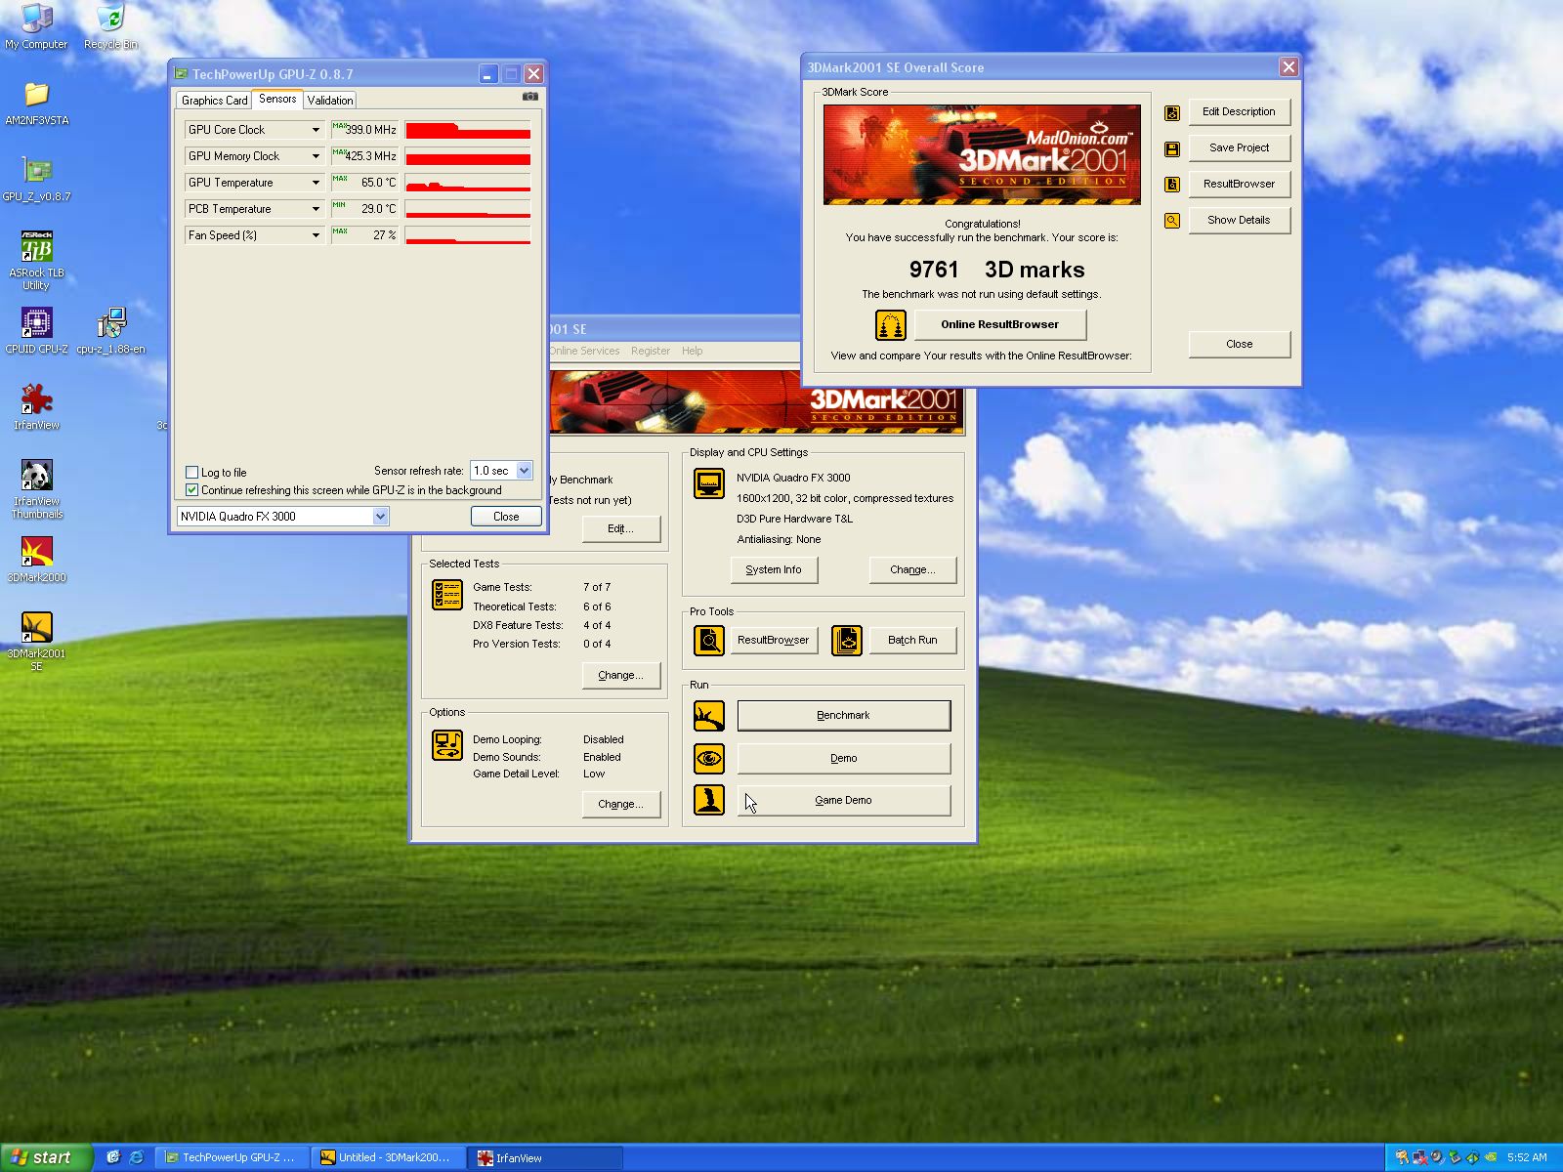Click the Save Project button
The width and height of the screenshot is (1563, 1172).
[x=1239, y=148]
